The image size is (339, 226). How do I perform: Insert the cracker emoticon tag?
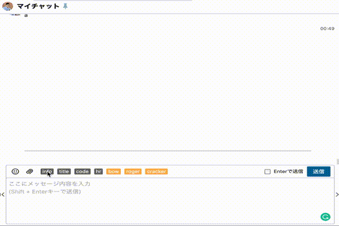[157, 172]
